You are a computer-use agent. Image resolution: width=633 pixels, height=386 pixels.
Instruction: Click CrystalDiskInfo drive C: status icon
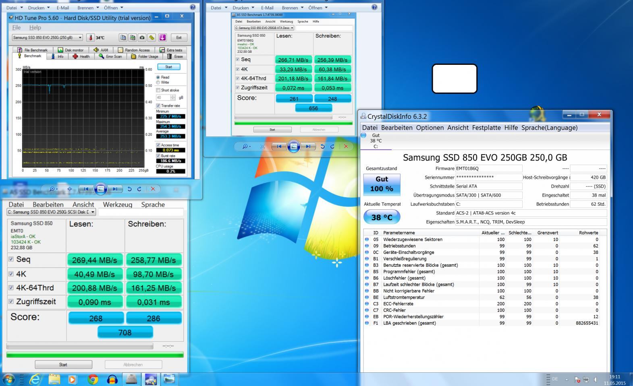[x=364, y=136]
